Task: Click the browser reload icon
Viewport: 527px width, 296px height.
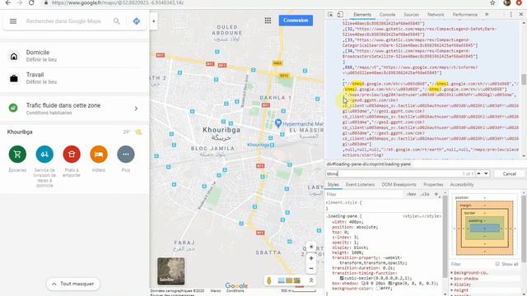Action: point(31,2)
